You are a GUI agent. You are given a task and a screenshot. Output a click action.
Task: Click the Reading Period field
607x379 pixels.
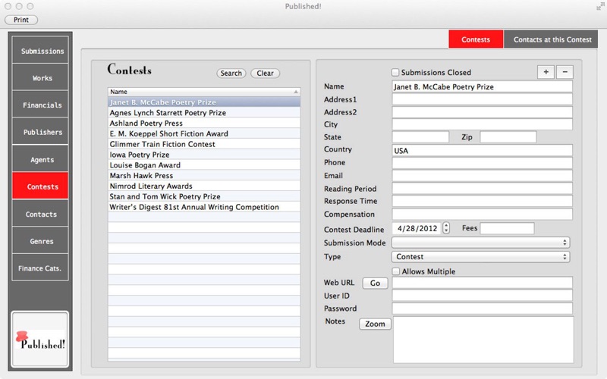pos(482,188)
